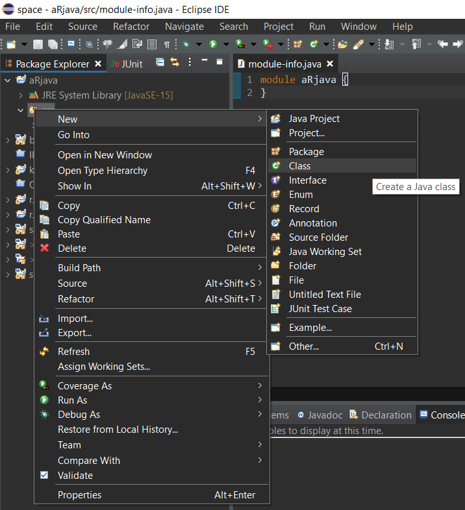
Task: Close the module-info.java editor tab
Action: coord(330,64)
